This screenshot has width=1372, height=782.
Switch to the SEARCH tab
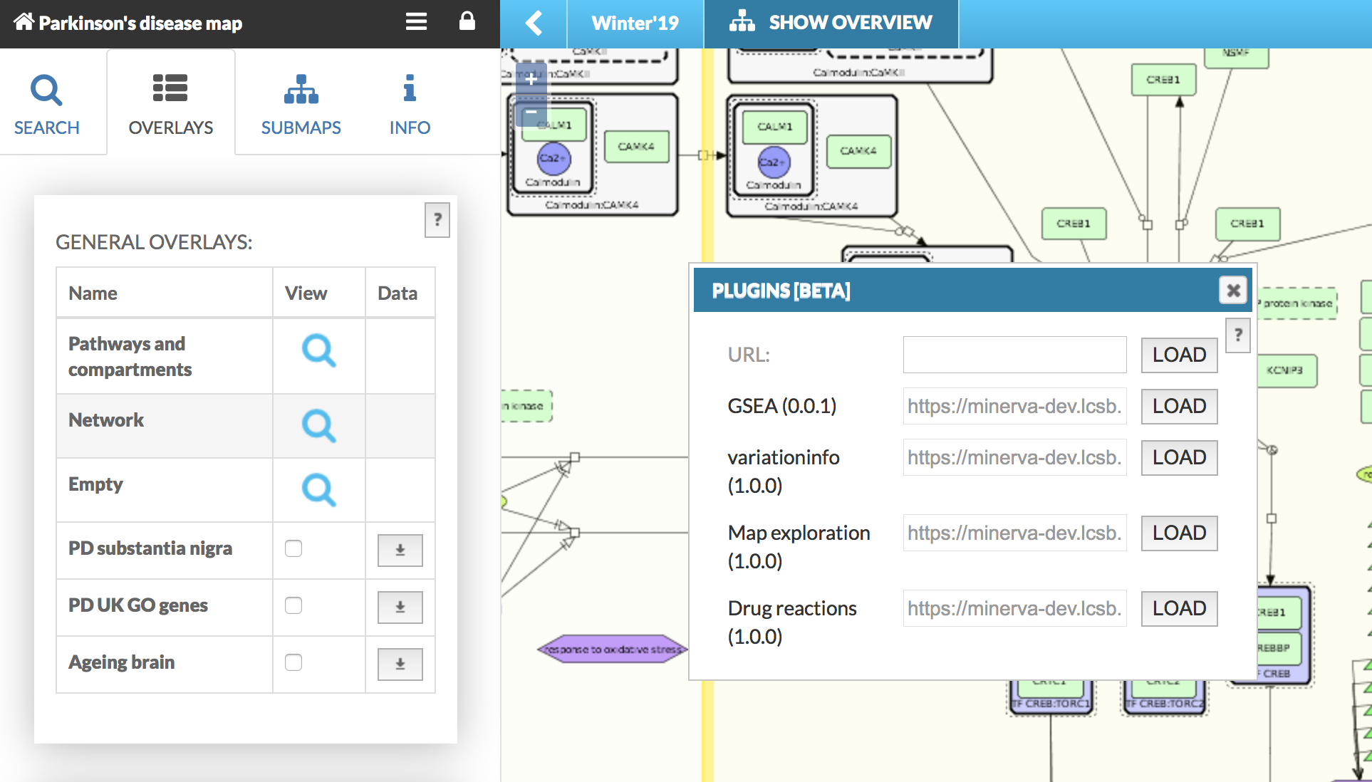(x=47, y=103)
